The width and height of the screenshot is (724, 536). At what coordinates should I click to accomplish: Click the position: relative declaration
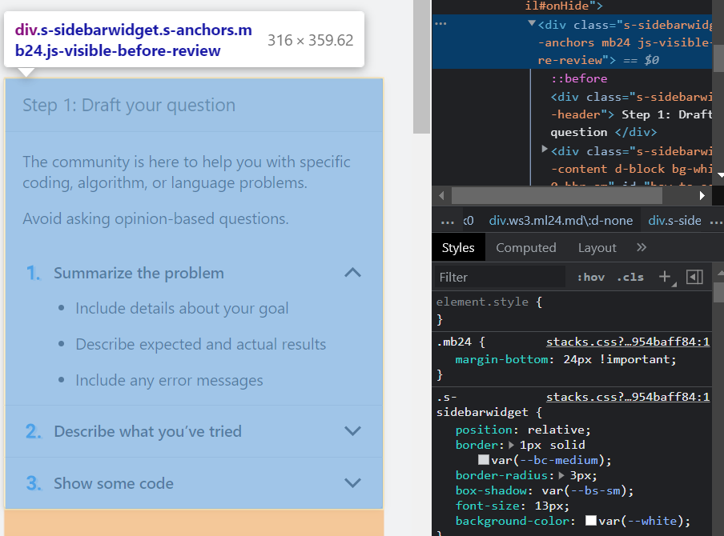(523, 430)
